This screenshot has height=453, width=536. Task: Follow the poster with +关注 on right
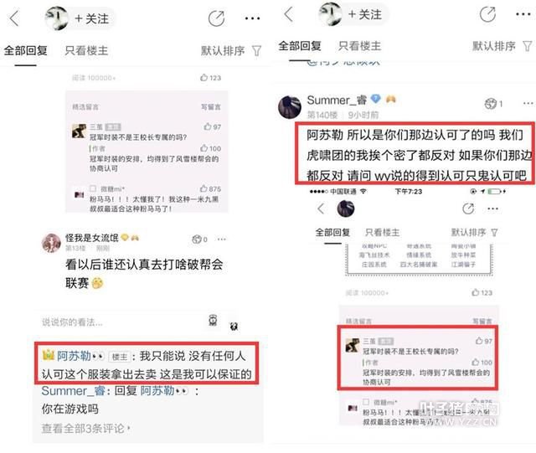[x=365, y=15]
